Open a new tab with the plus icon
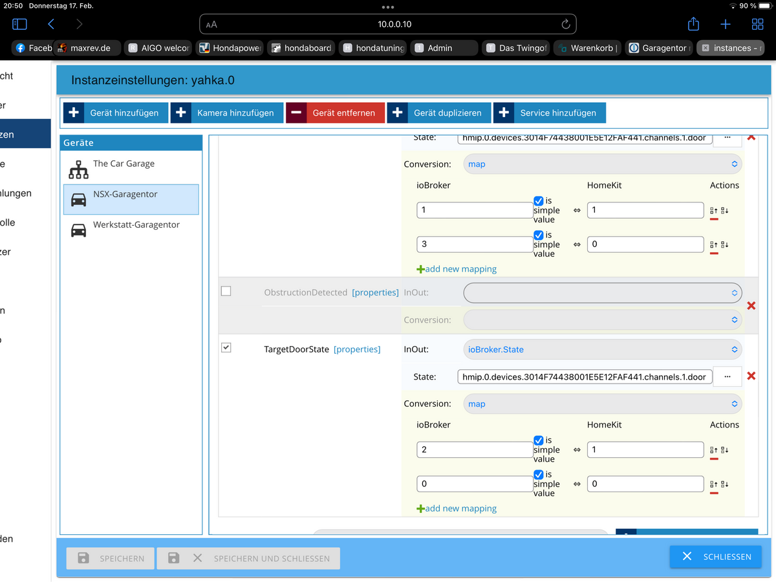The height and width of the screenshot is (582, 776). click(x=726, y=24)
